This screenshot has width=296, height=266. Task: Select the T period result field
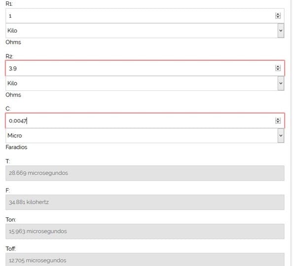tap(145, 173)
